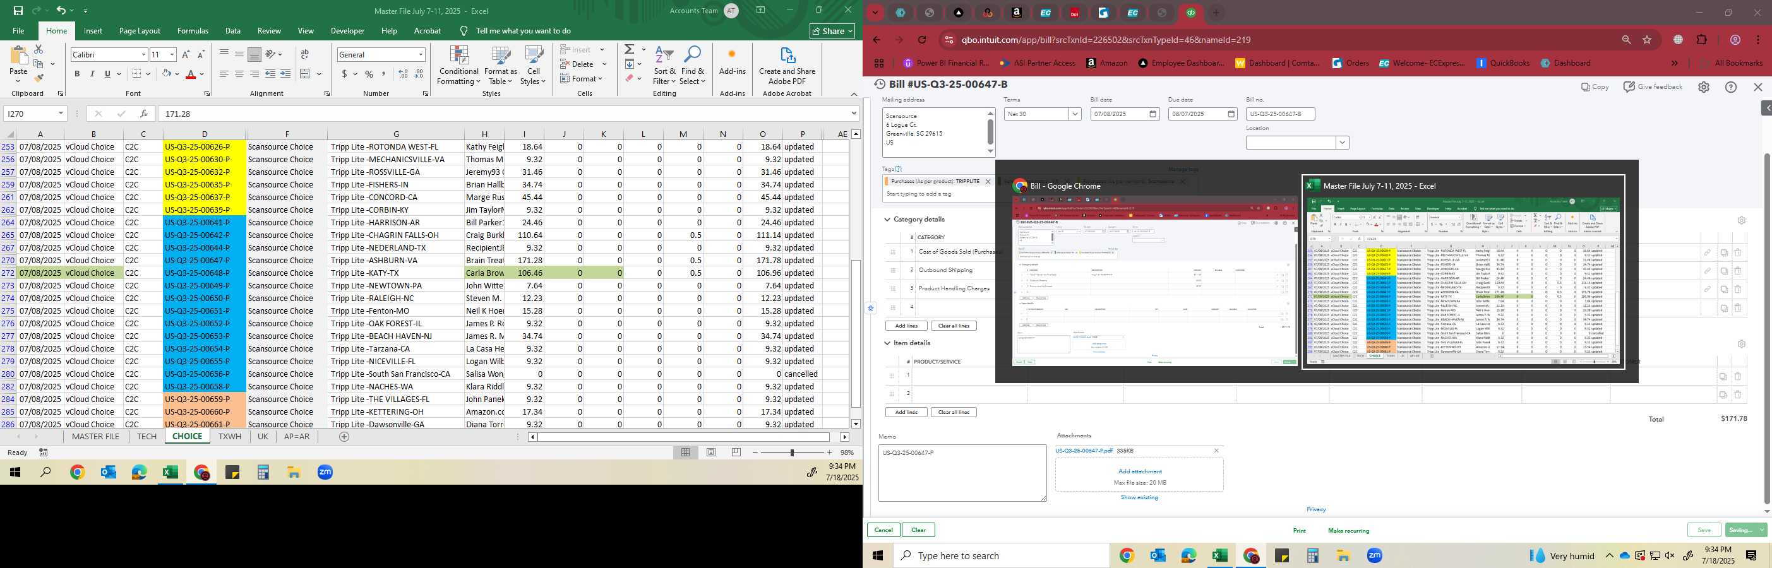Click the AutoSum sigma icon
This screenshot has width=1772, height=568.
(630, 49)
